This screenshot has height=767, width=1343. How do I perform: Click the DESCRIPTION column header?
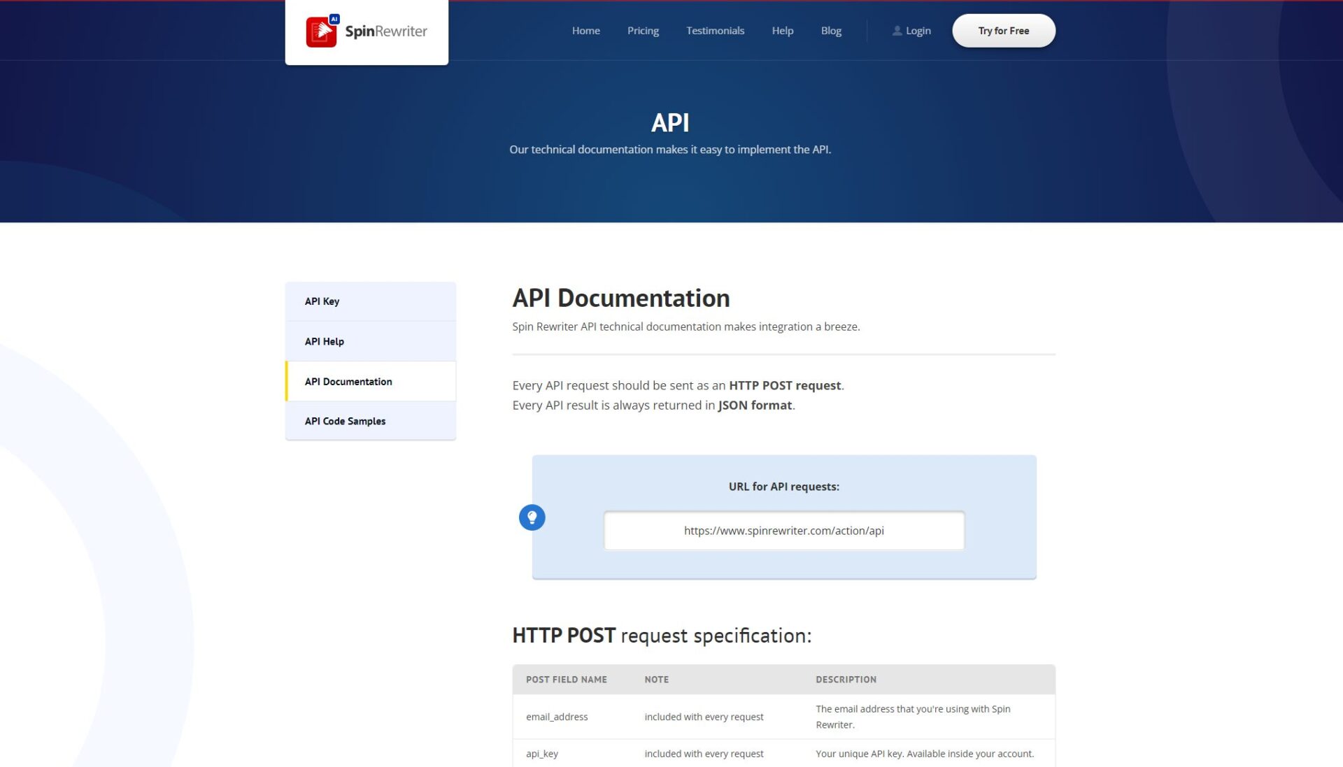click(x=846, y=680)
